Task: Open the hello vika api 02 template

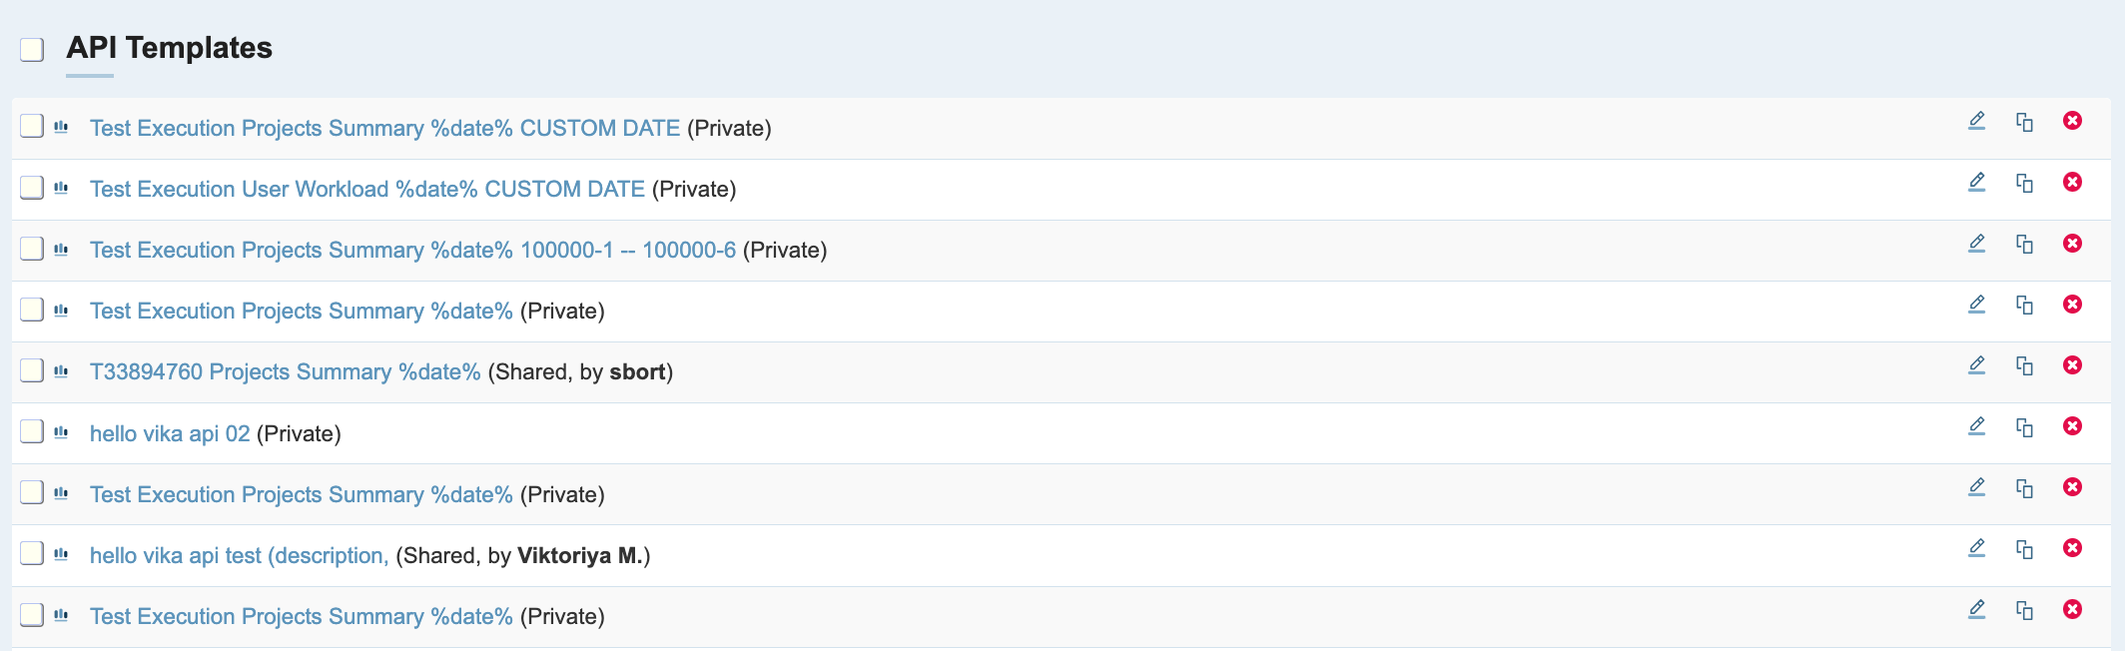Action: (170, 433)
